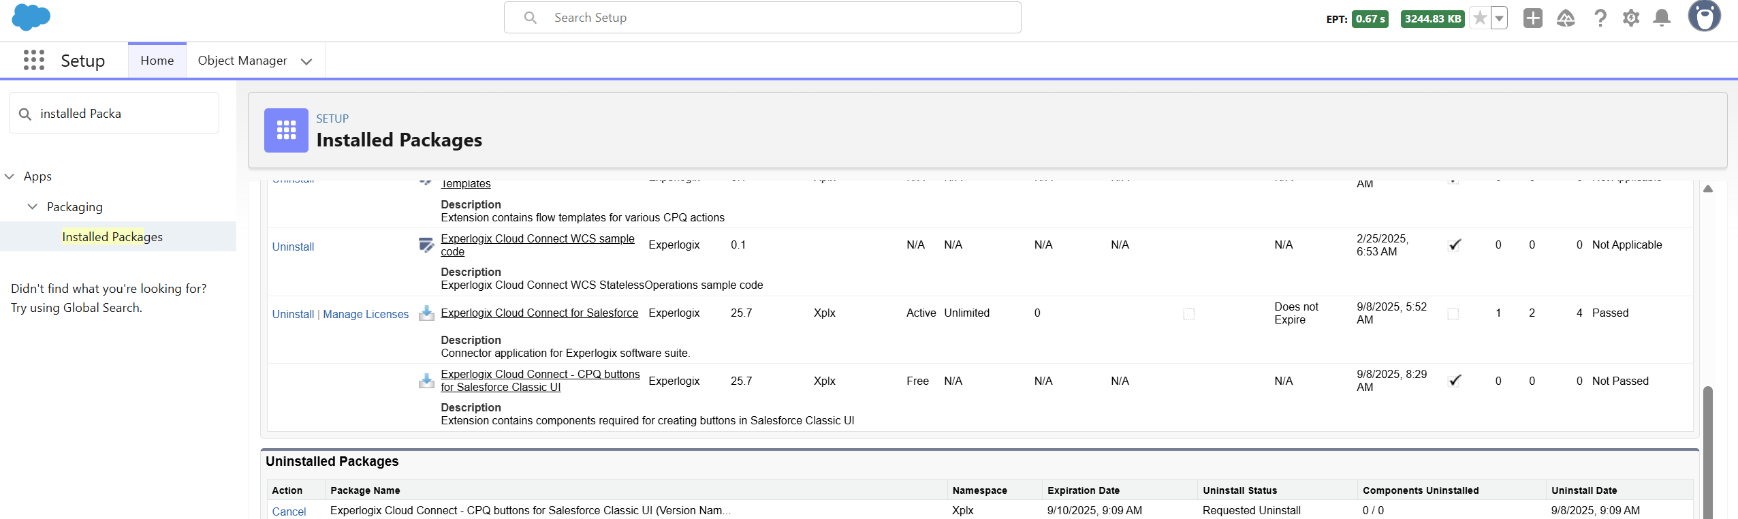Open Global Actions plus icon

coord(1533,18)
